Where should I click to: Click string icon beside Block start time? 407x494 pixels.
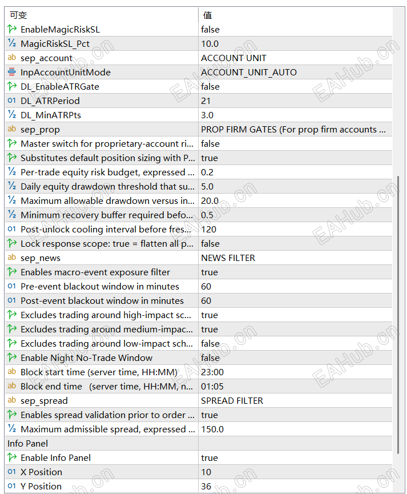[x=12, y=372]
